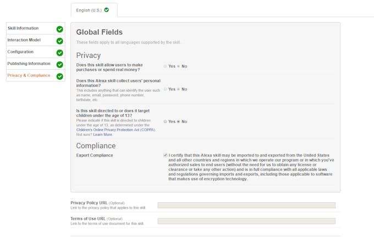Switch to the Configuration section
374x239 pixels.
pos(36,52)
